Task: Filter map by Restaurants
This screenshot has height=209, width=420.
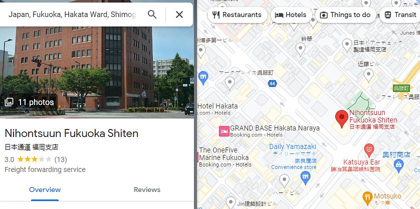Action: click(237, 15)
